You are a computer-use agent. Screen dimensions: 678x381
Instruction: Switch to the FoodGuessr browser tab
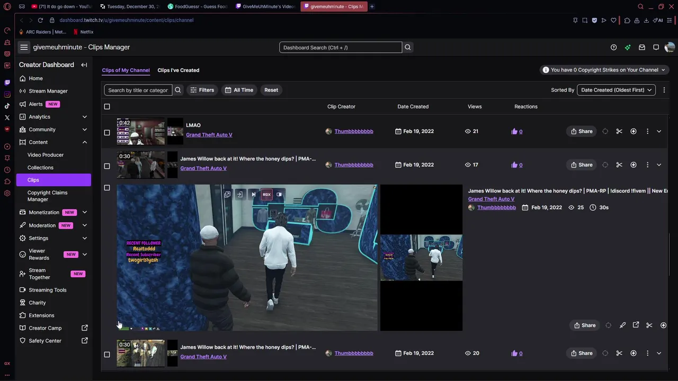coord(197,6)
